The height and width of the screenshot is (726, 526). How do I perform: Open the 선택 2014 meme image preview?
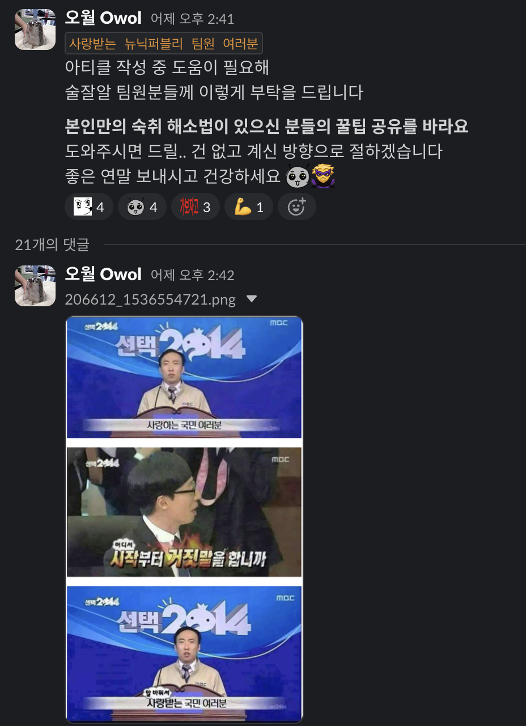pyautogui.click(x=184, y=519)
